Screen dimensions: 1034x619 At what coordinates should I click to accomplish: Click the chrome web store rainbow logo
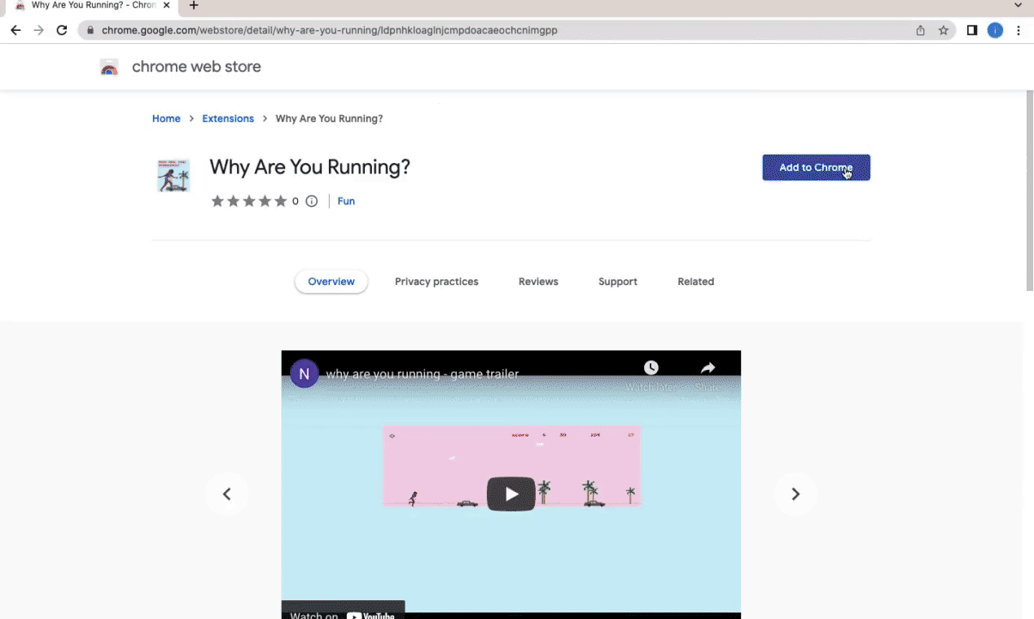click(x=109, y=67)
